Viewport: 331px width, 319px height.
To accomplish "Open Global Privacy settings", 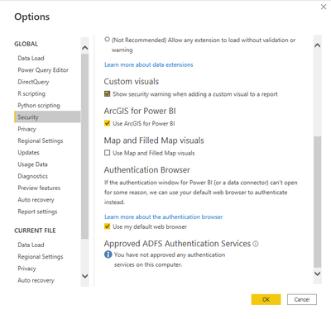I will tap(26, 129).
